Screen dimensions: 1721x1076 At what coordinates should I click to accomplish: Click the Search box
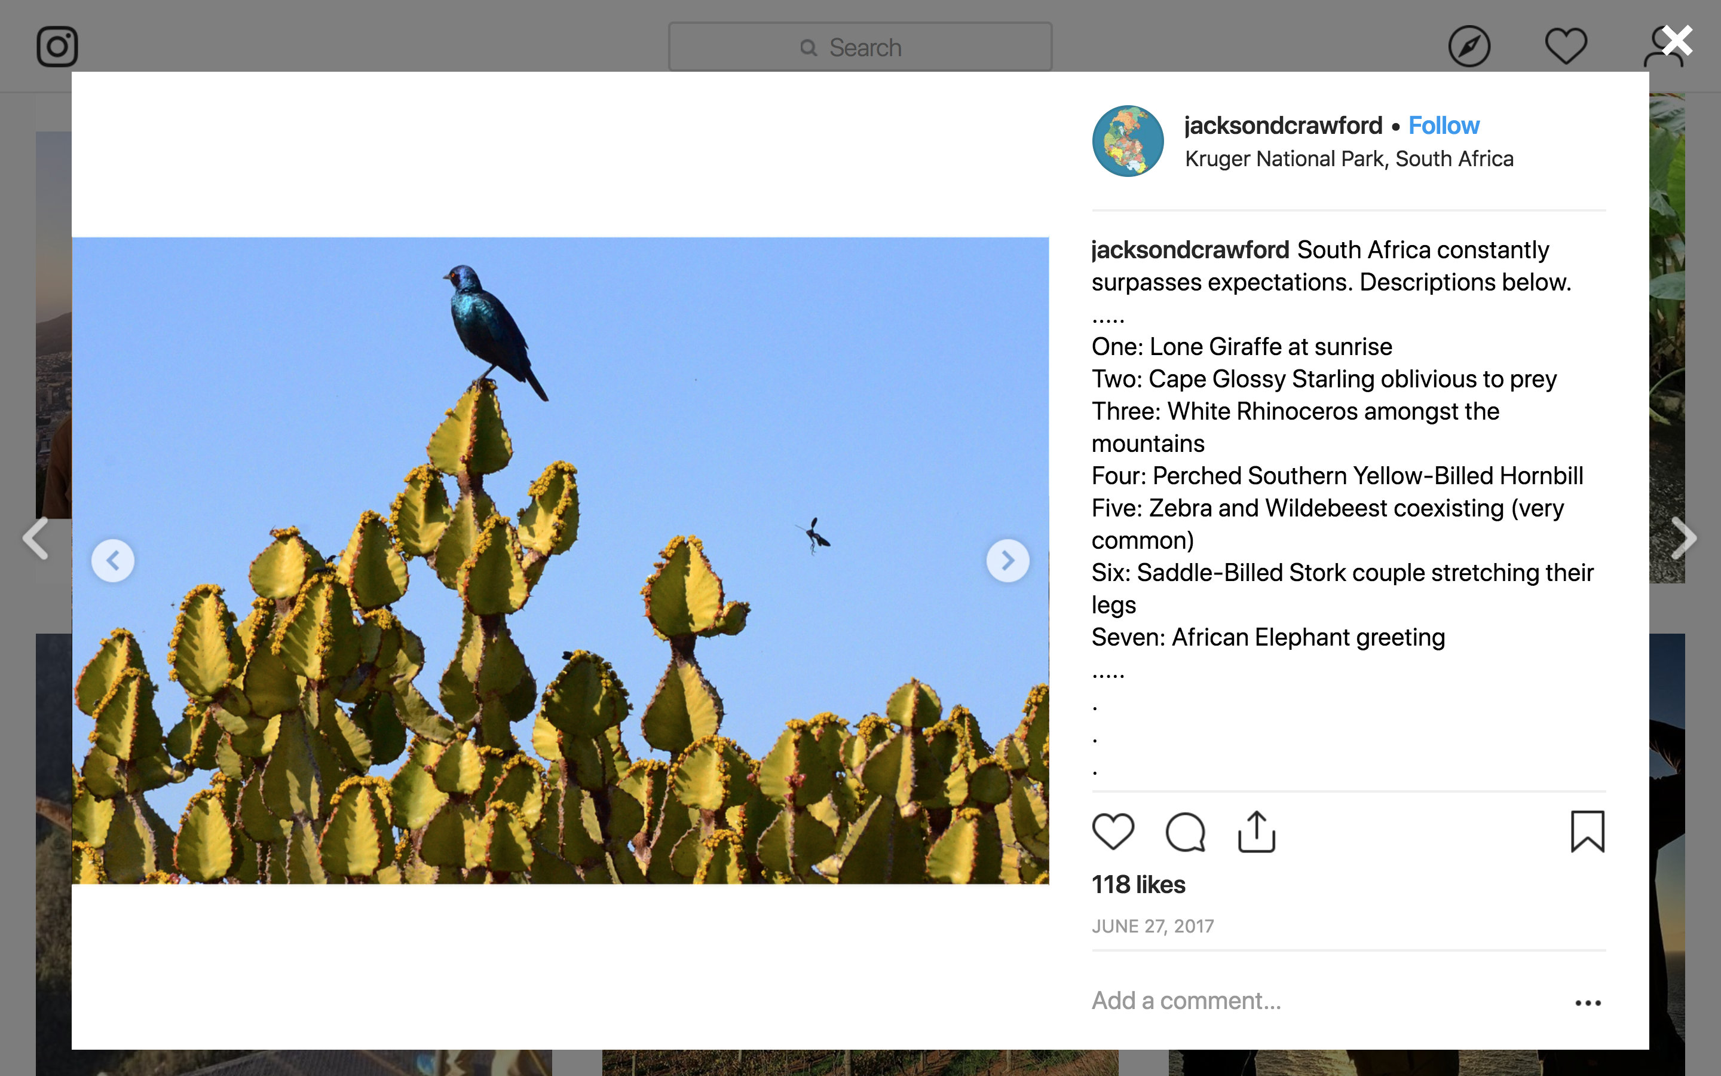[860, 47]
